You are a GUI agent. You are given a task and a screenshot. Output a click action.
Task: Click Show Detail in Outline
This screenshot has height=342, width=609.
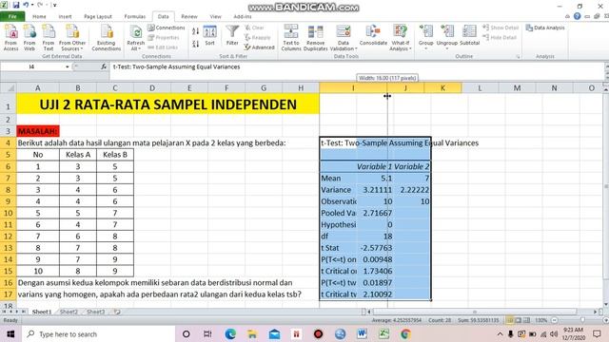coord(501,28)
